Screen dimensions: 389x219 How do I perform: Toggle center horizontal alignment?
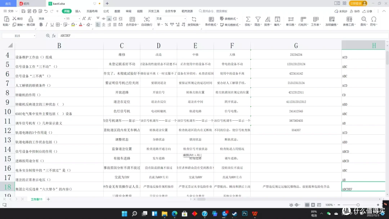tap(103, 24)
